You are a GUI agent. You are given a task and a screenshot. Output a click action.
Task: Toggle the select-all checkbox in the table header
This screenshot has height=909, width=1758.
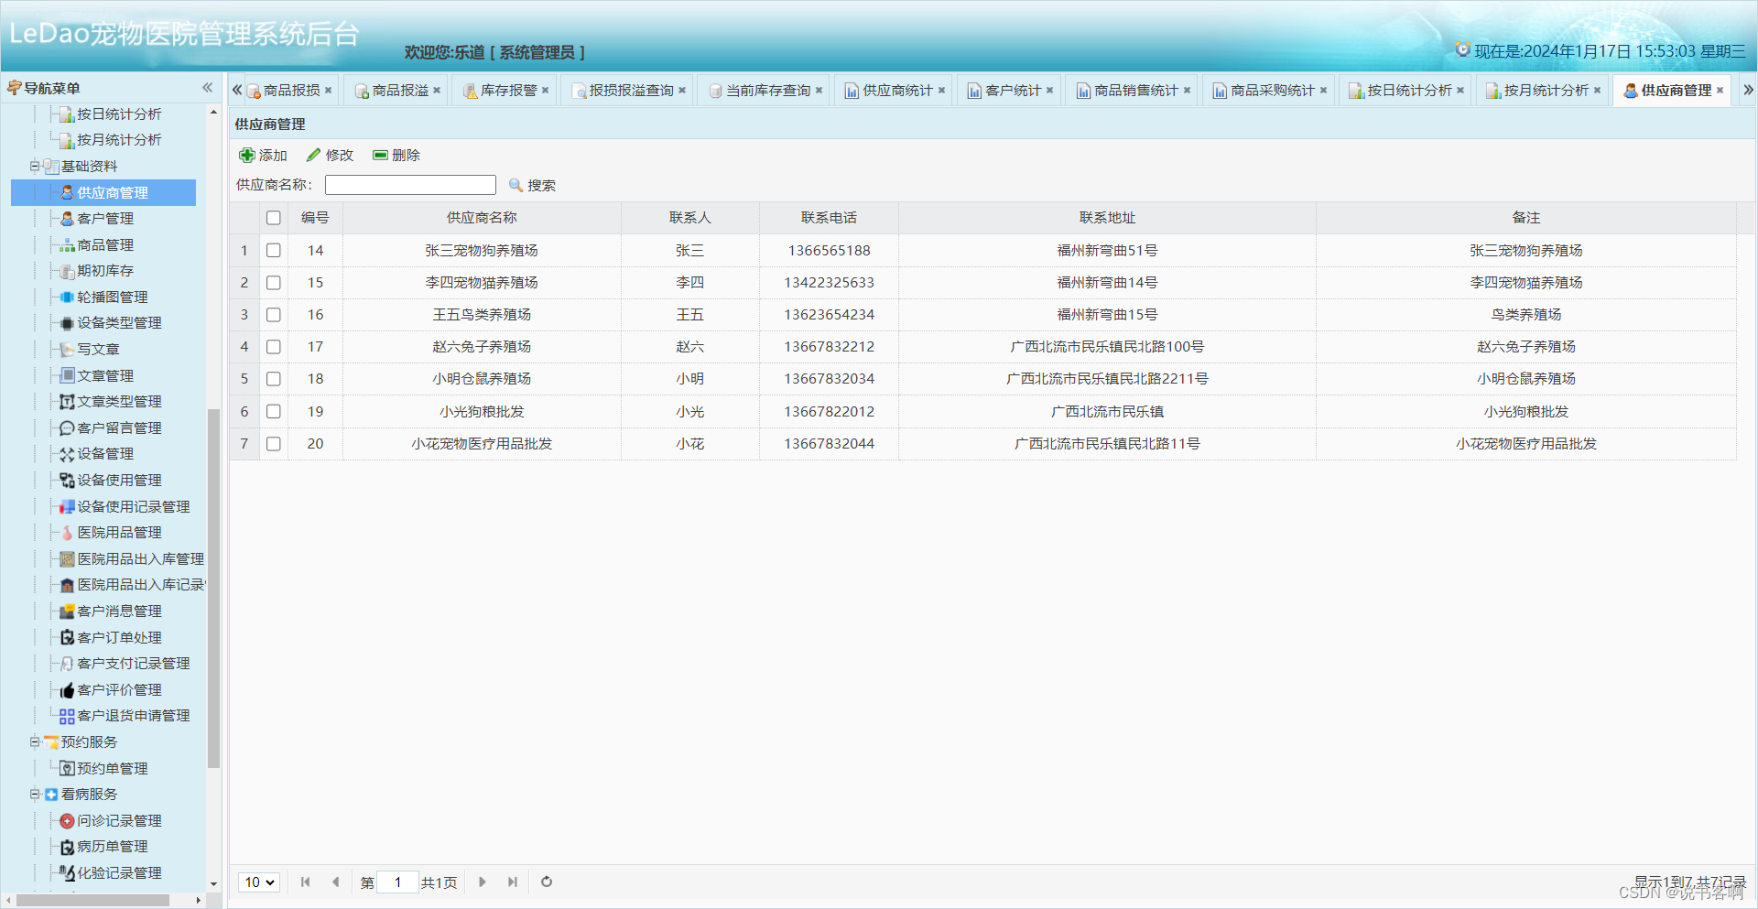point(273,217)
